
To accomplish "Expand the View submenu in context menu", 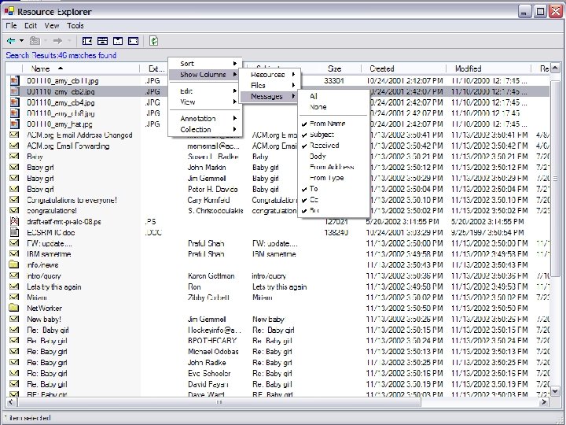I will (204, 102).
